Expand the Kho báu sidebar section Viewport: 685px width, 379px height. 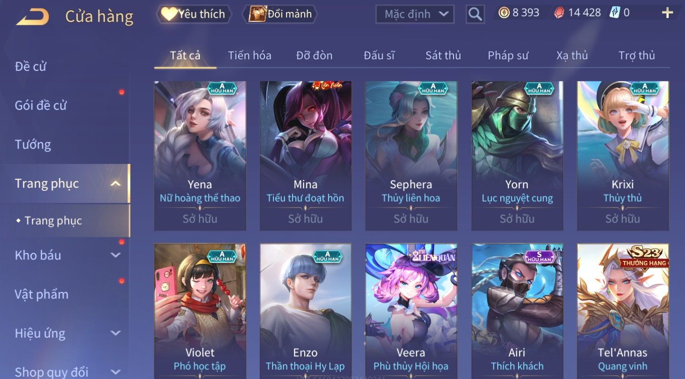click(116, 255)
